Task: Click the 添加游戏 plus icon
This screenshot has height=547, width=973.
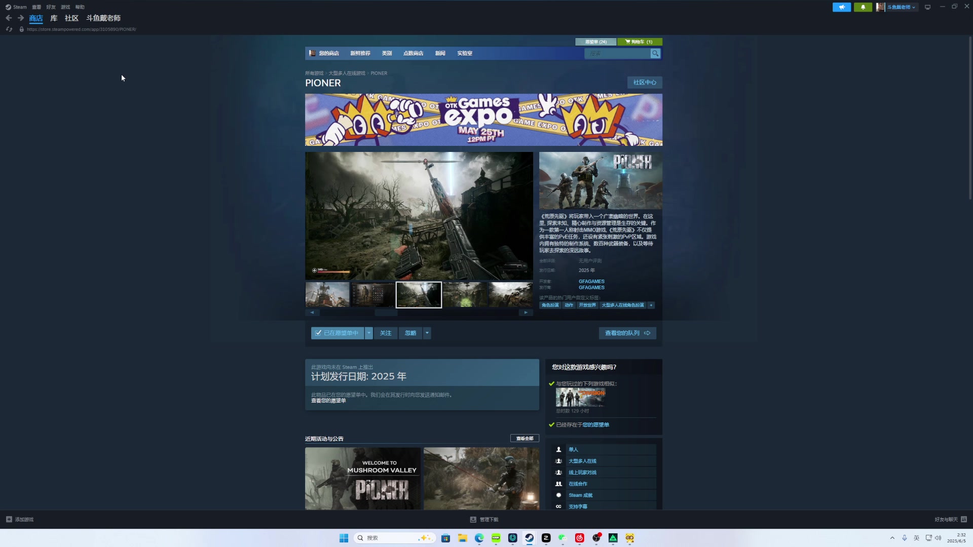Action: [x=9, y=519]
